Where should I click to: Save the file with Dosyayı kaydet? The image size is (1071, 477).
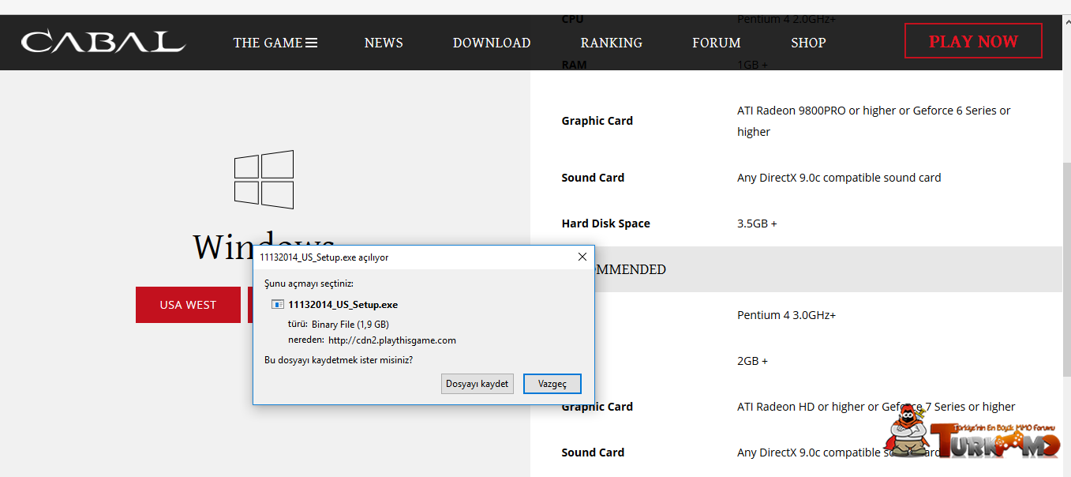[x=477, y=384]
